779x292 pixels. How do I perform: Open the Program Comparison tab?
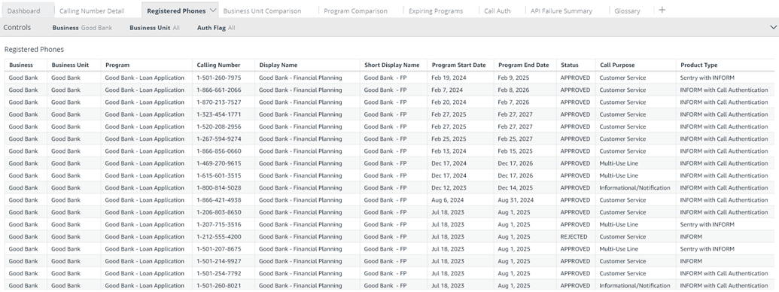click(x=355, y=11)
